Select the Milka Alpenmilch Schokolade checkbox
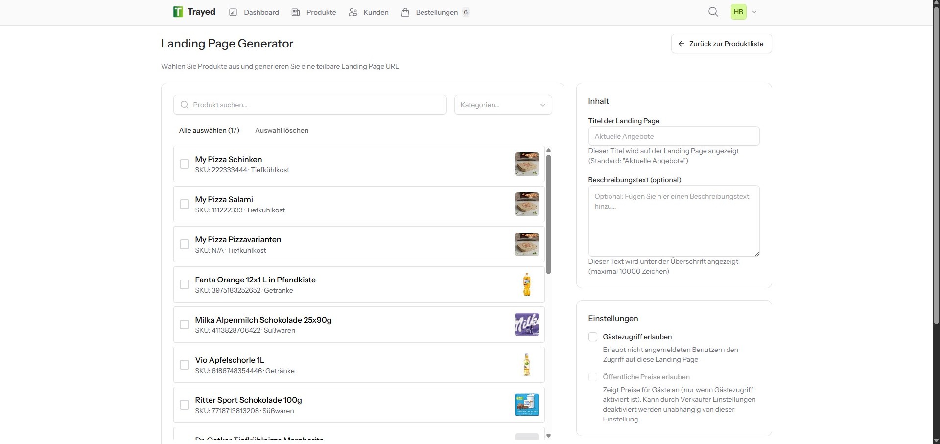Screen dimensions: 940x444 [184, 325]
